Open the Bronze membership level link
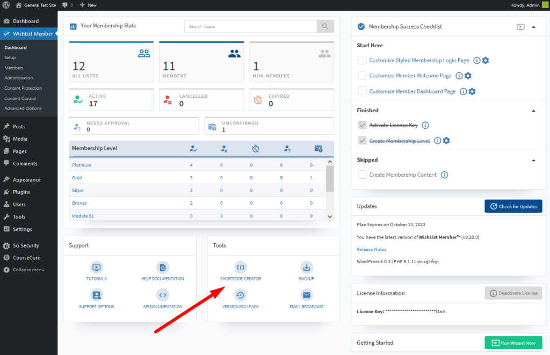The image size is (550, 355). [x=79, y=203]
